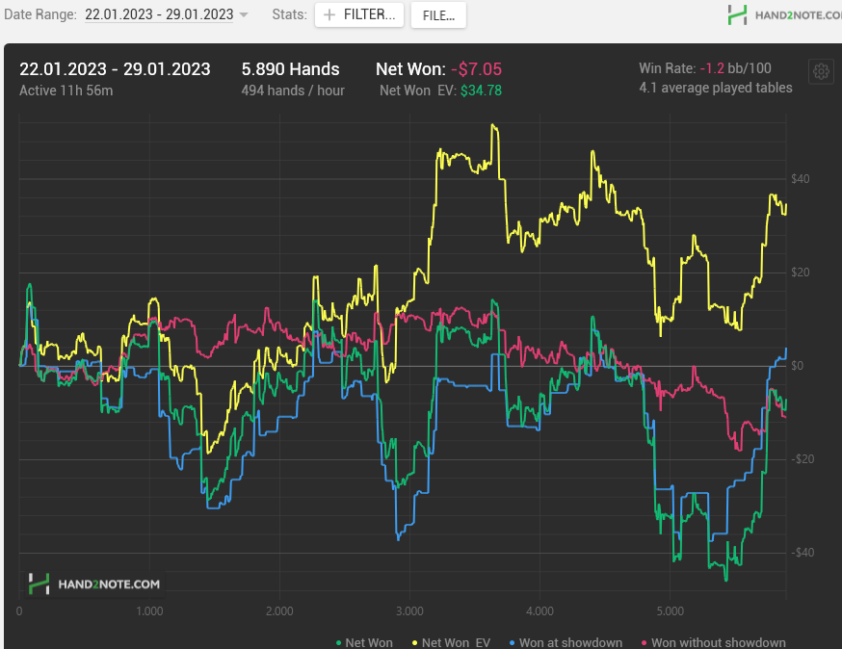Click the Net Won value -$7.05
The width and height of the screenshot is (842, 649).
click(476, 69)
